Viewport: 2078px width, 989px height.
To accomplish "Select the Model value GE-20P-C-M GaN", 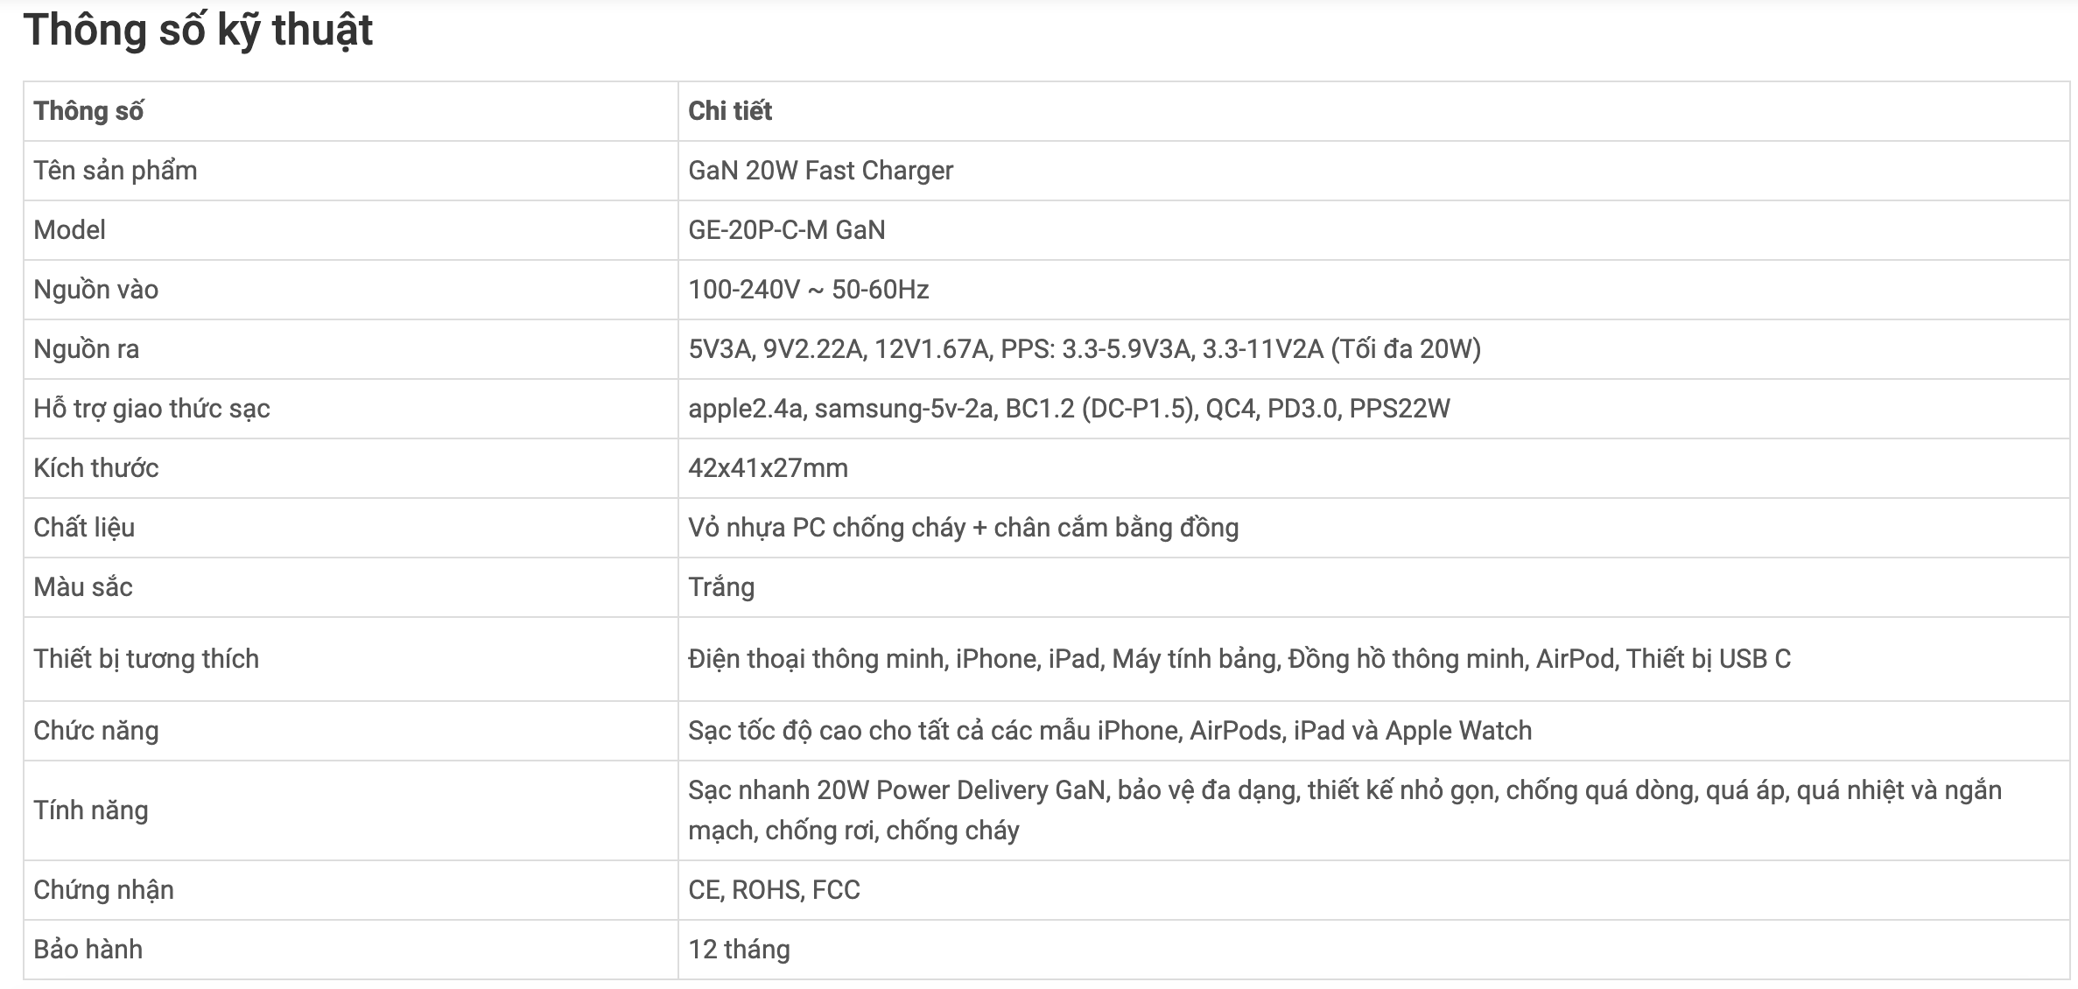I will (x=787, y=230).
